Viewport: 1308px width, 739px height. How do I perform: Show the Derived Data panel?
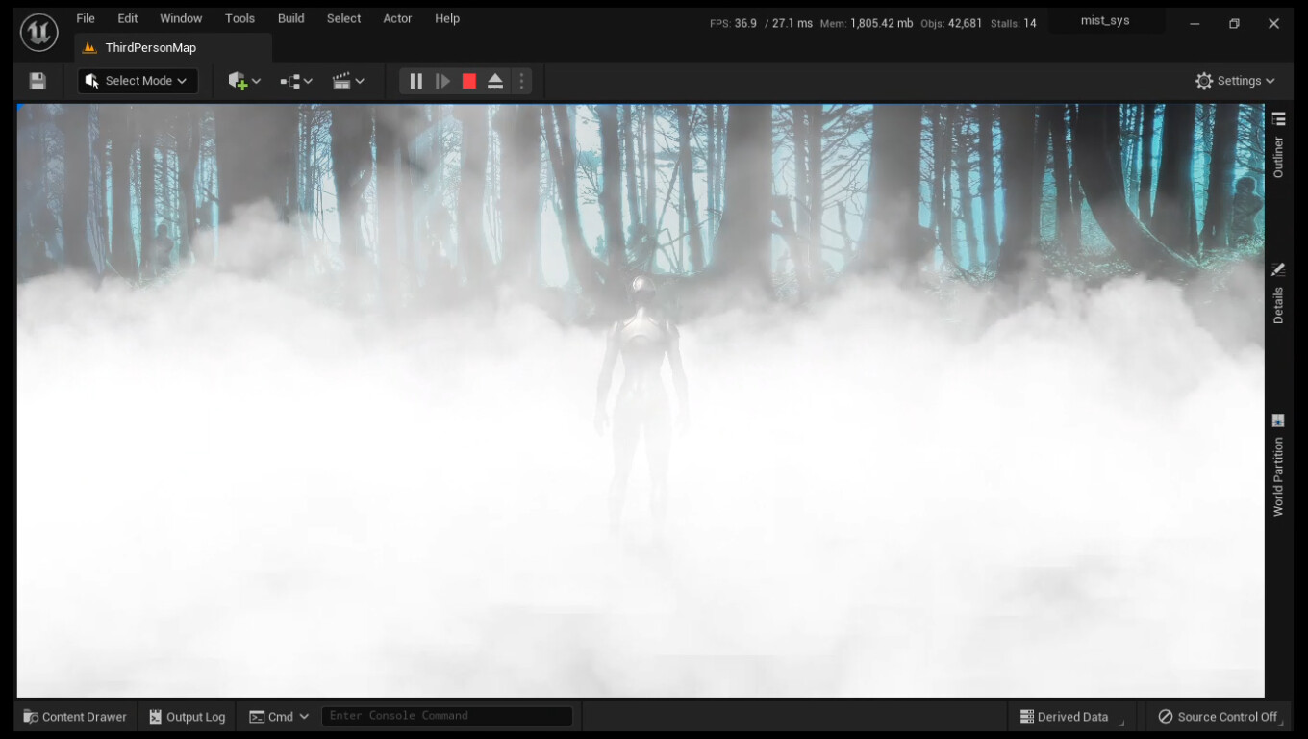(1069, 716)
